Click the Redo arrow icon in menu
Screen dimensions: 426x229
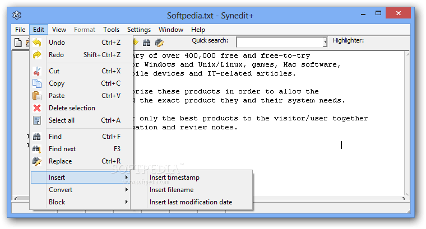(37, 55)
